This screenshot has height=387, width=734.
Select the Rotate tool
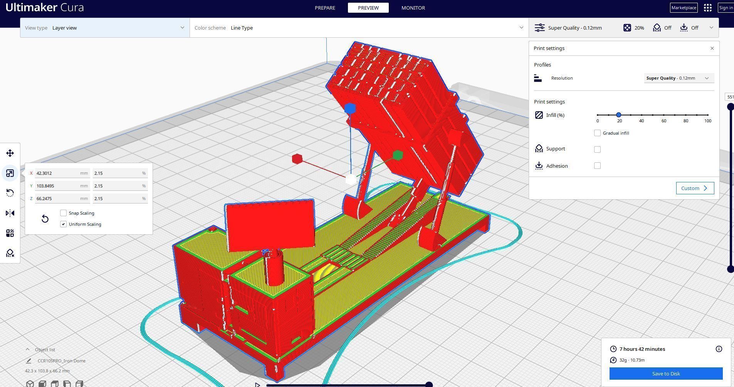tap(10, 193)
